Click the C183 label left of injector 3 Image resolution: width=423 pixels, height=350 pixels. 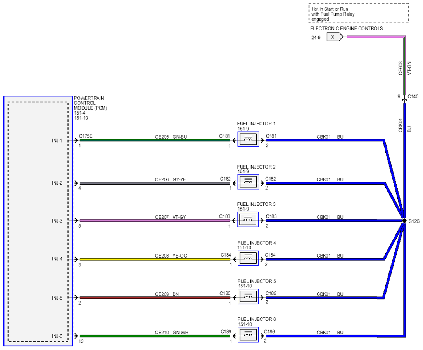click(224, 216)
